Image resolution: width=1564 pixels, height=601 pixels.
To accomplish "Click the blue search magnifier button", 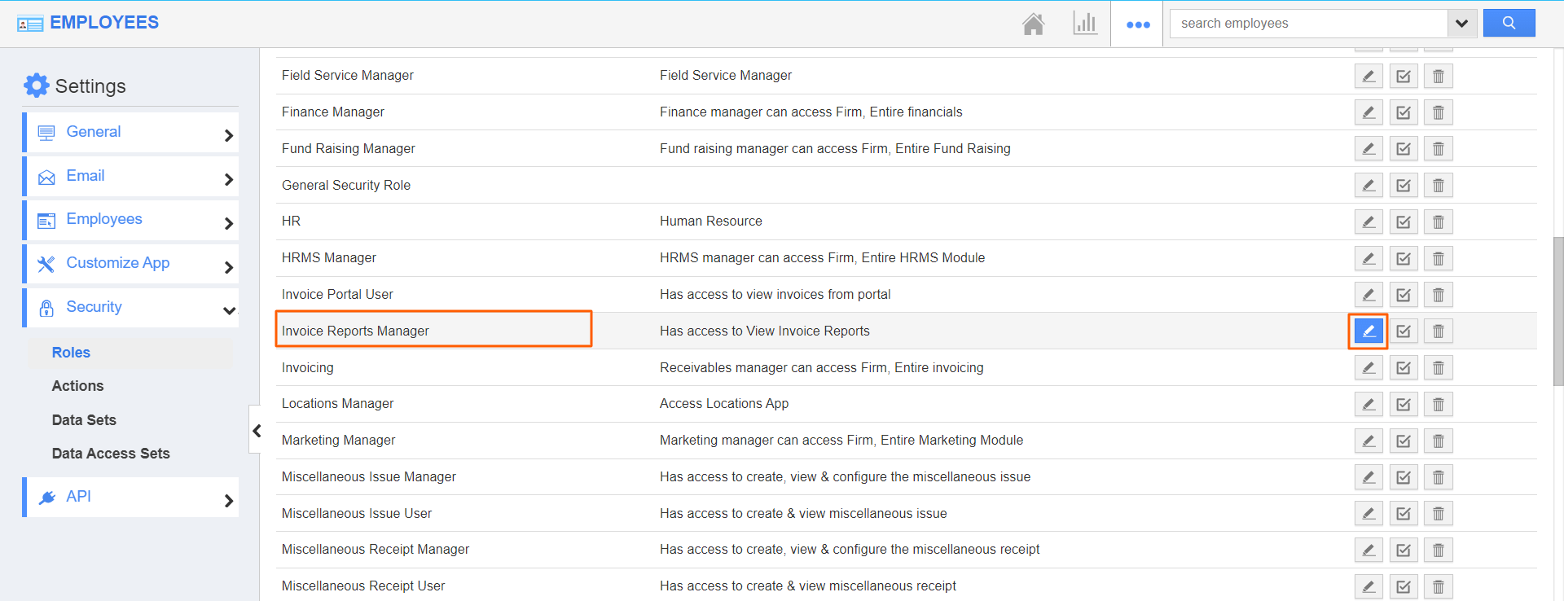I will click(1509, 24).
